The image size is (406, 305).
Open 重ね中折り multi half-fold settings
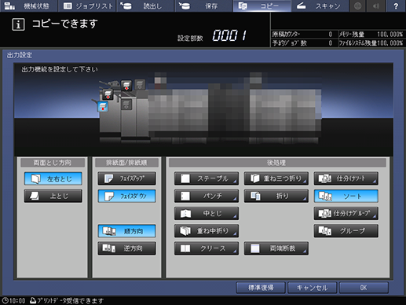(x=207, y=231)
